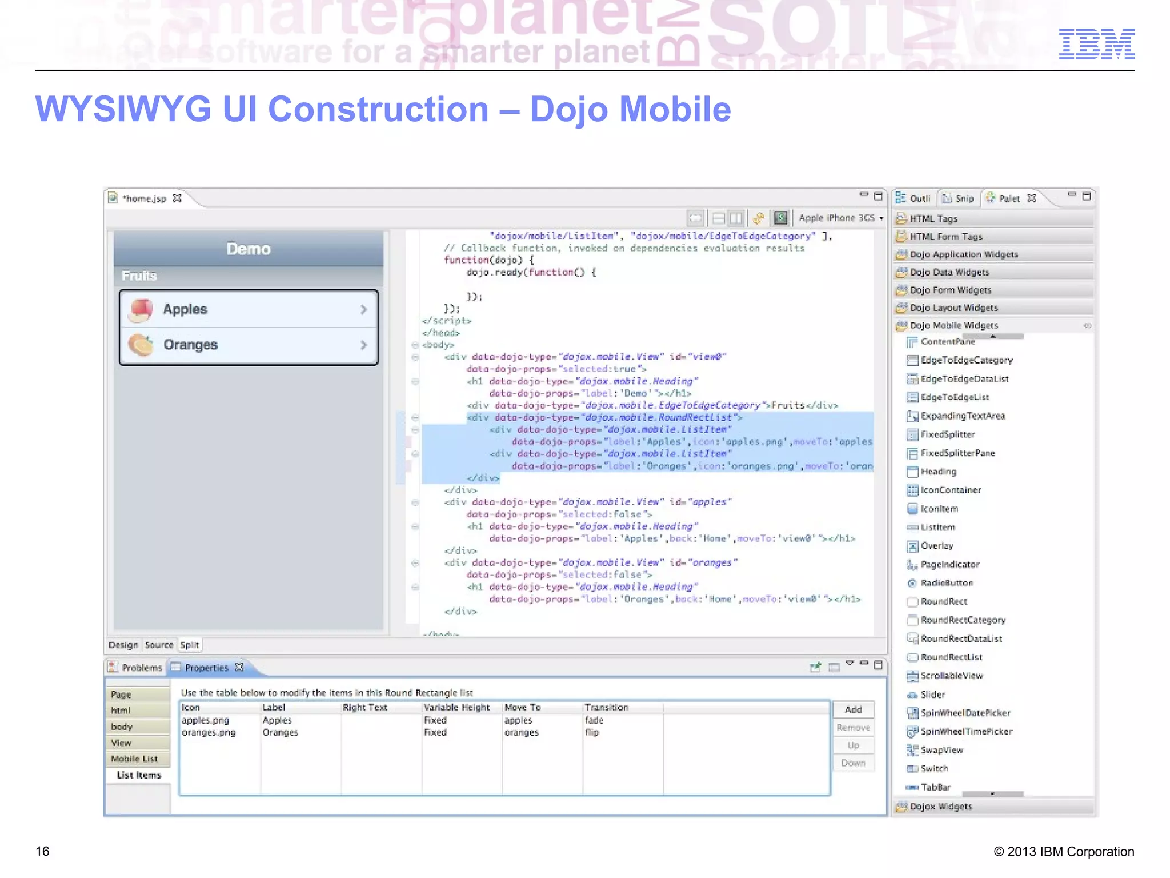Select the View properties category

click(138, 743)
